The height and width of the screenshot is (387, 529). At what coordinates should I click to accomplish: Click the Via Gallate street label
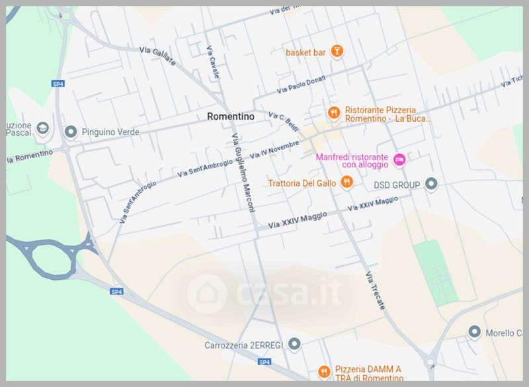(x=157, y=56)
